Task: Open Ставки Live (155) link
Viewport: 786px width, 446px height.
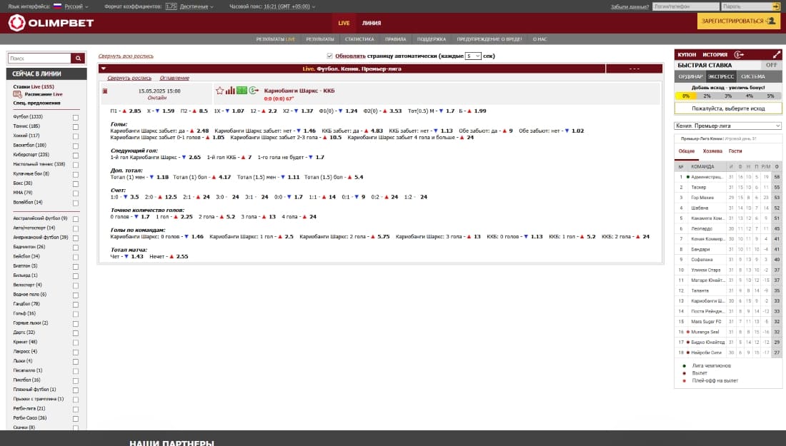Action: pyautogui.click(x=34, y=86)
